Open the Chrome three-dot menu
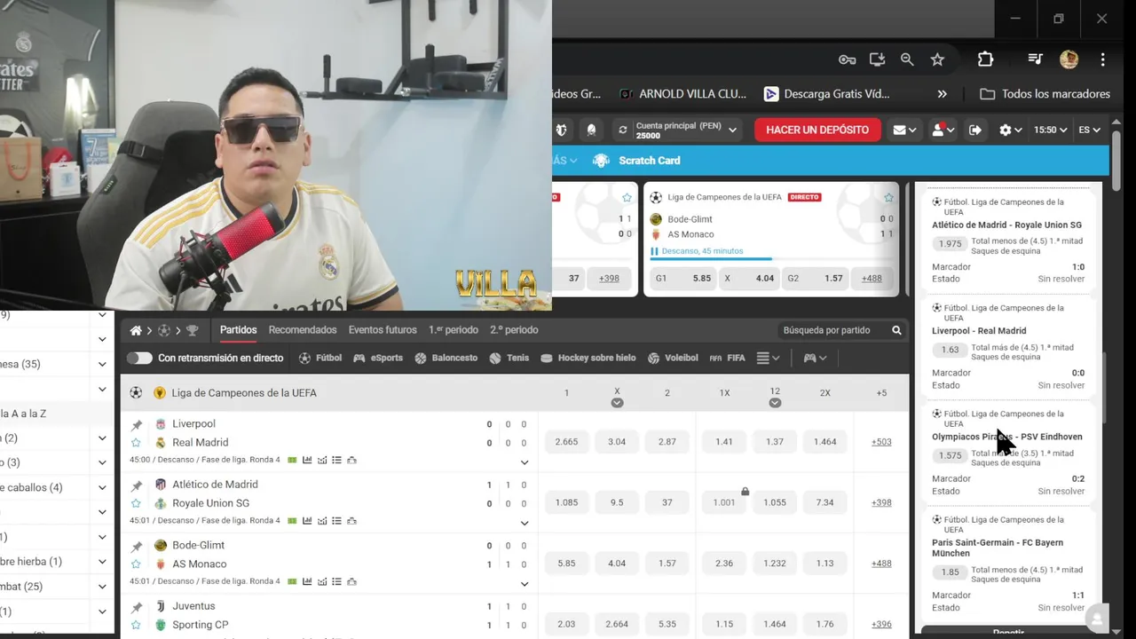 [x=1102, y=59]
